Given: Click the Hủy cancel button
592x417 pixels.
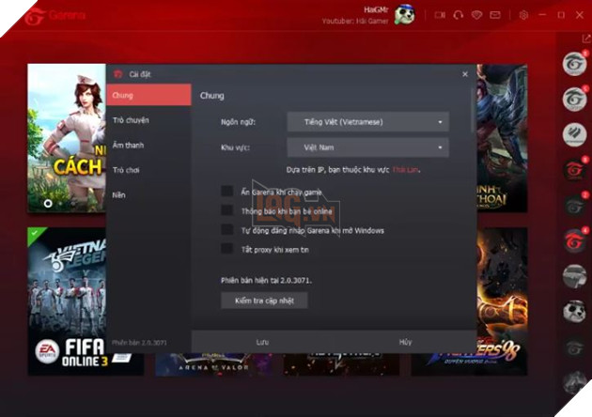Looking at the screenshot, I should 406,342.
